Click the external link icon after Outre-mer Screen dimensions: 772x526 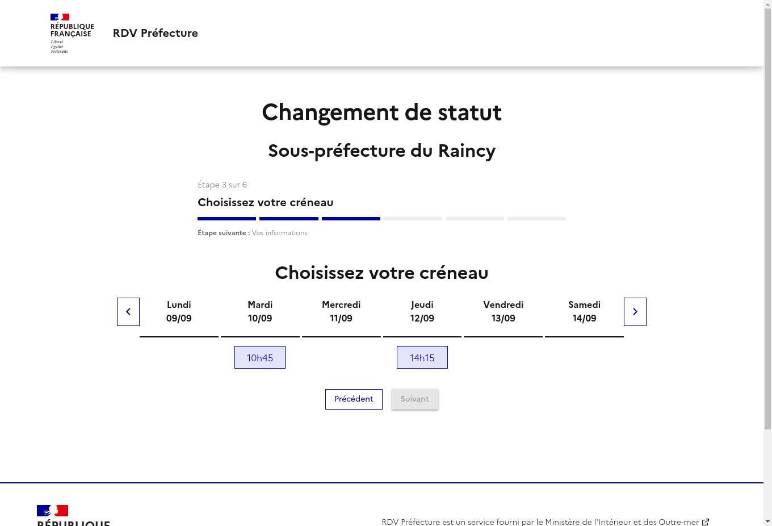click(x=706, y=522)
